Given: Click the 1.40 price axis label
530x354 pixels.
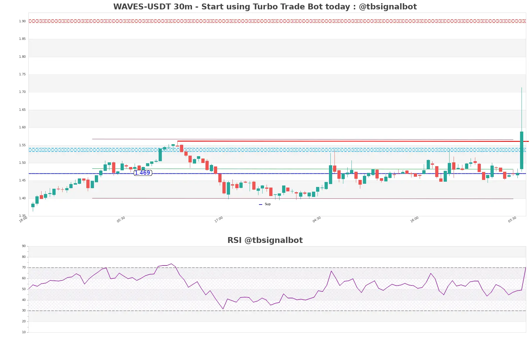Looking at the screenshot, I should pos(22,198).
